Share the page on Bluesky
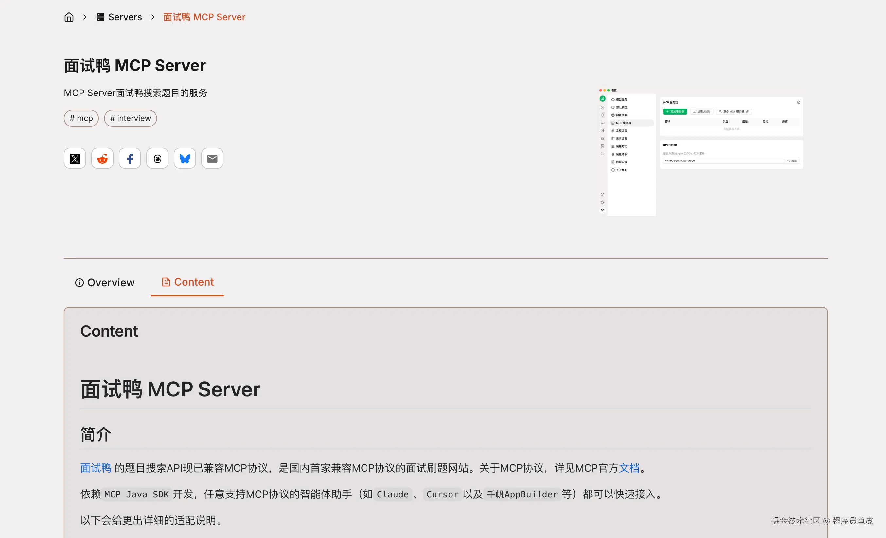The height and width of the screenshot is (538, 886). tap(185, 159)
